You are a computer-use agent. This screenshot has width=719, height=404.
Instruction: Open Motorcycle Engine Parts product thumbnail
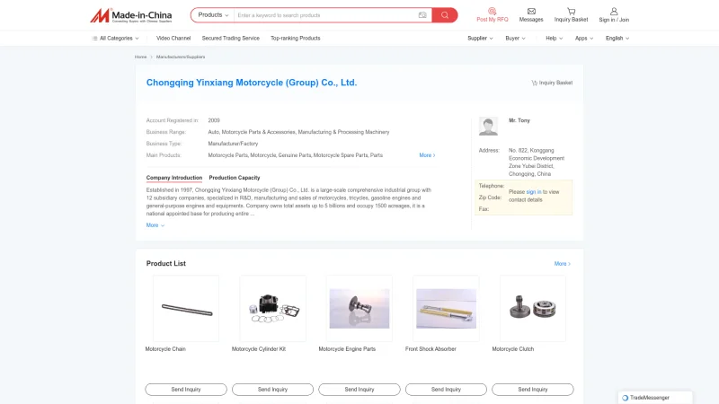(359, 309)
